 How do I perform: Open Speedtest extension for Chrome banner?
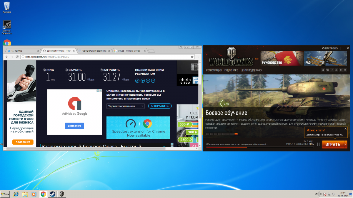coord(138,128)
